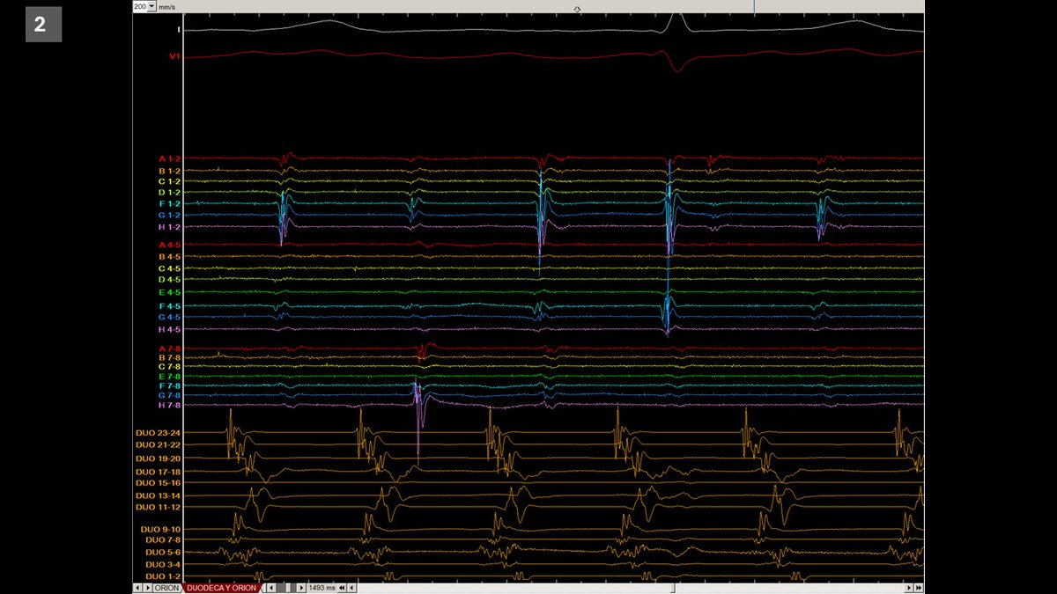Viewport: 1057px width, 594px height.
Task: Select the DUO 23-24 channel label
Action: tap(159, 433)
